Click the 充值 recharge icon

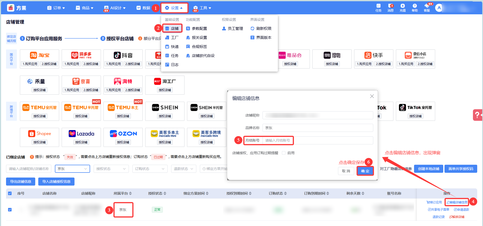pos(402,8)
